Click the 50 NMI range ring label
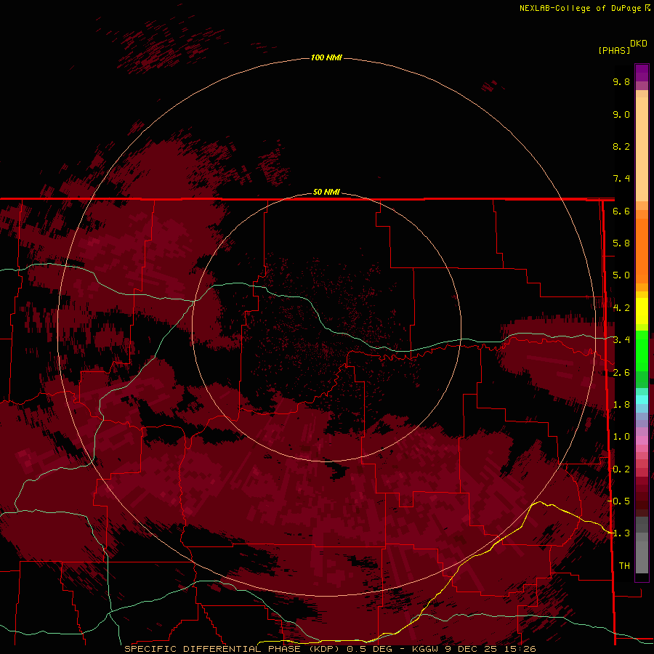 [x=326, y=192]
